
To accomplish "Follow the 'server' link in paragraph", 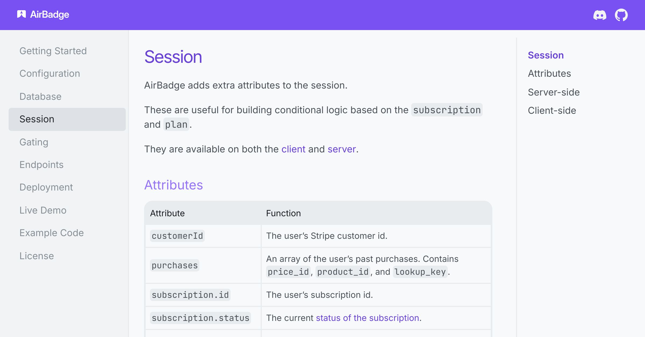I will (x=342, y=149).
